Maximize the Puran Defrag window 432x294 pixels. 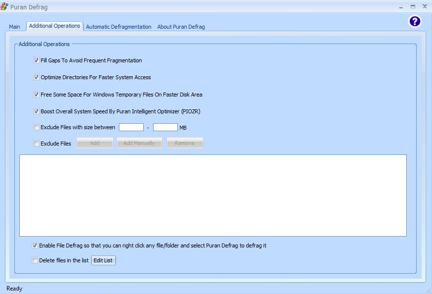click(x=413, y=6)
